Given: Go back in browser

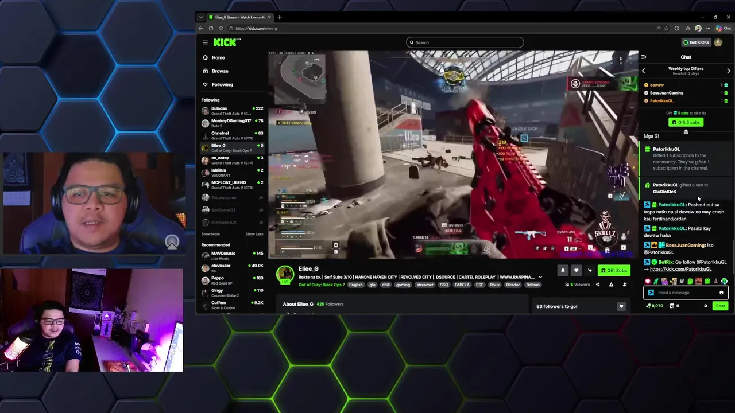Looking at the screenshot, I should click(201, 28).
